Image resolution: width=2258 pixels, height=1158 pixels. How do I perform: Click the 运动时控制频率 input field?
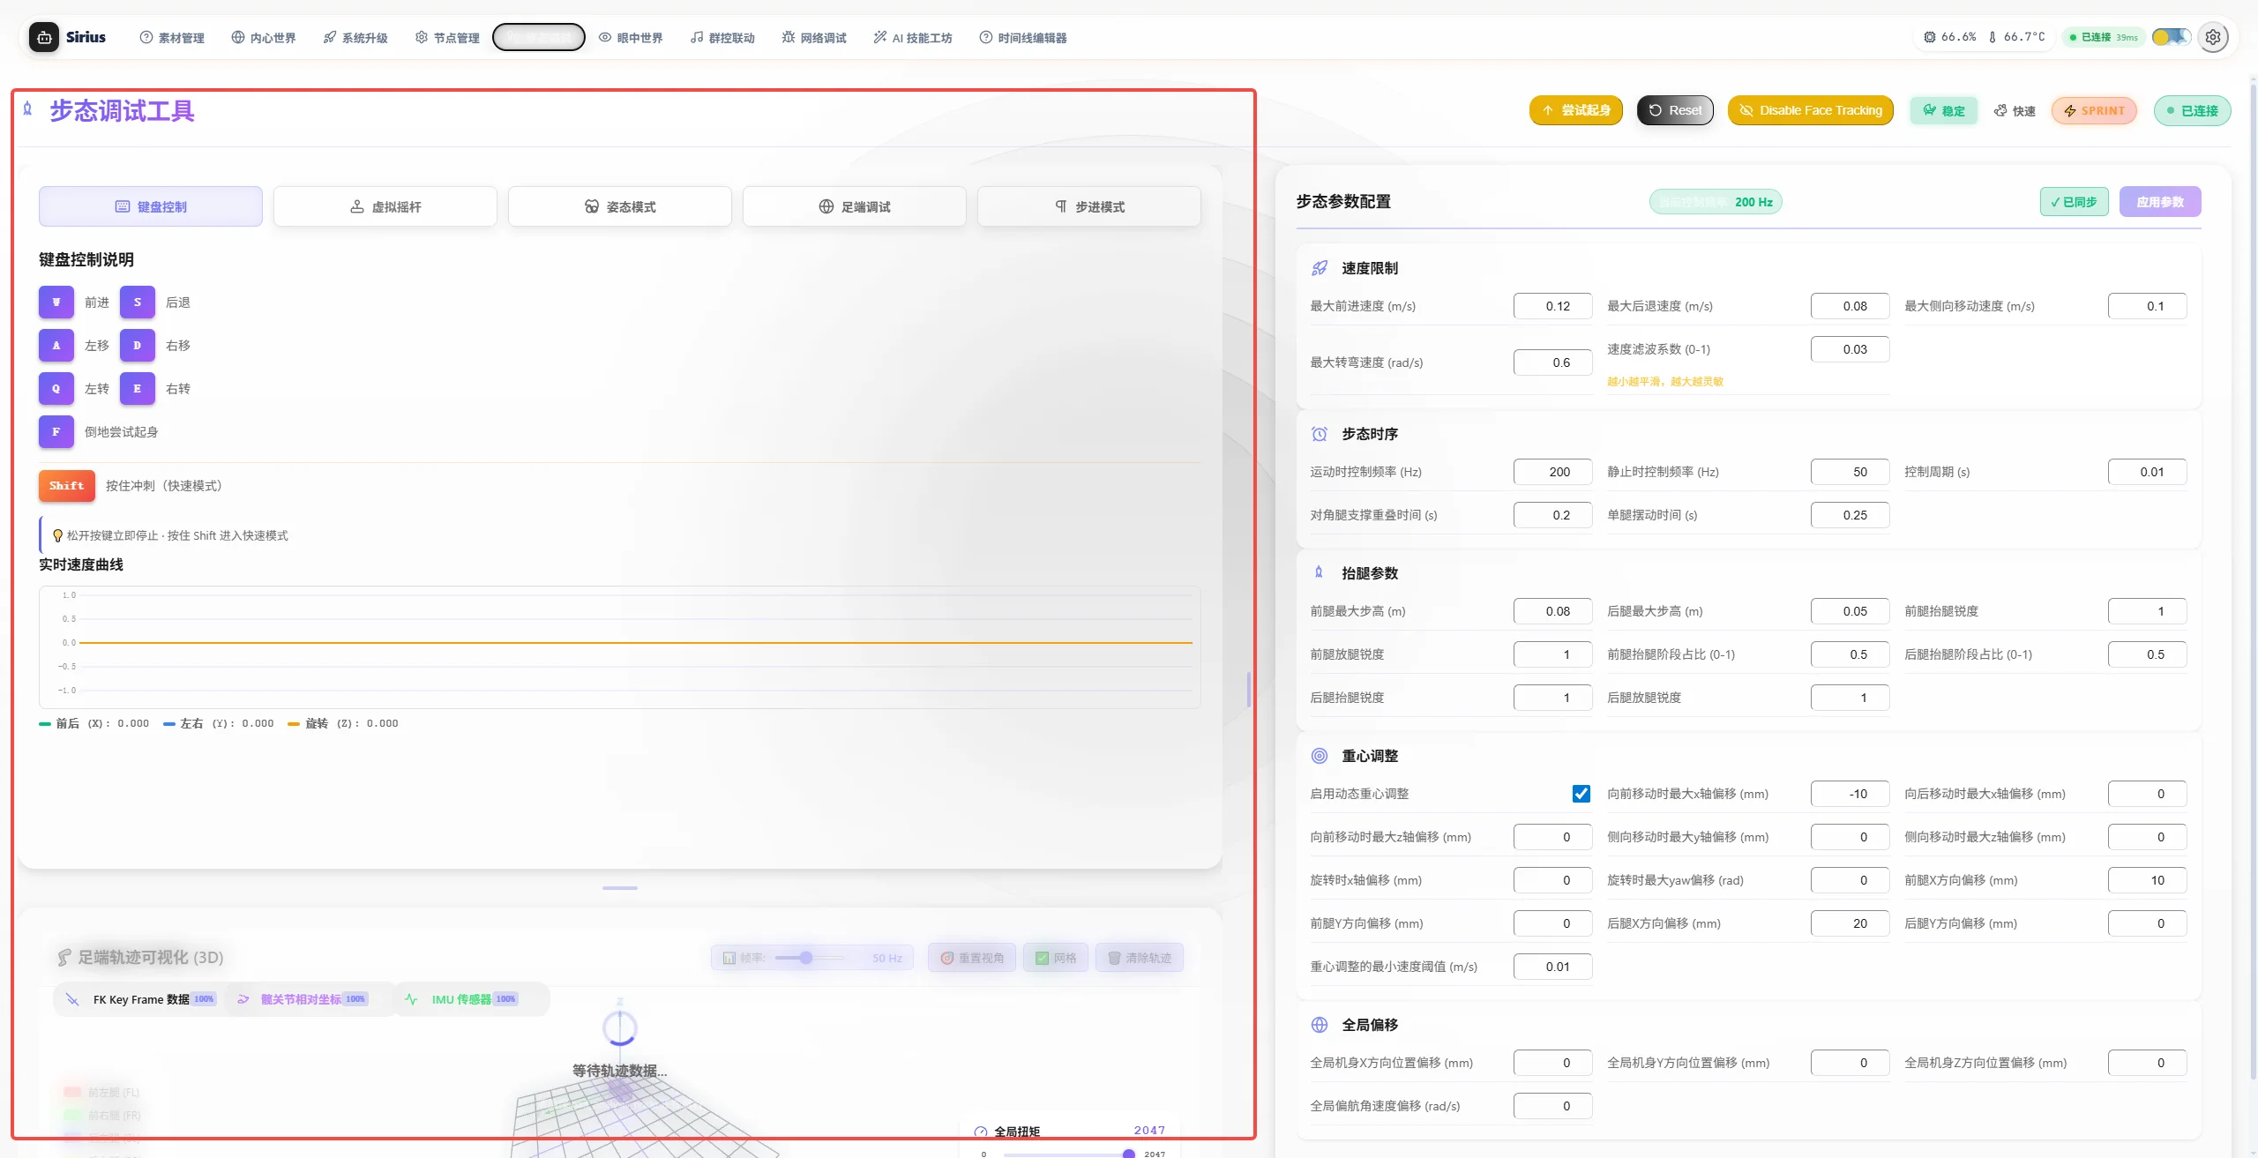click(1553, 472)
